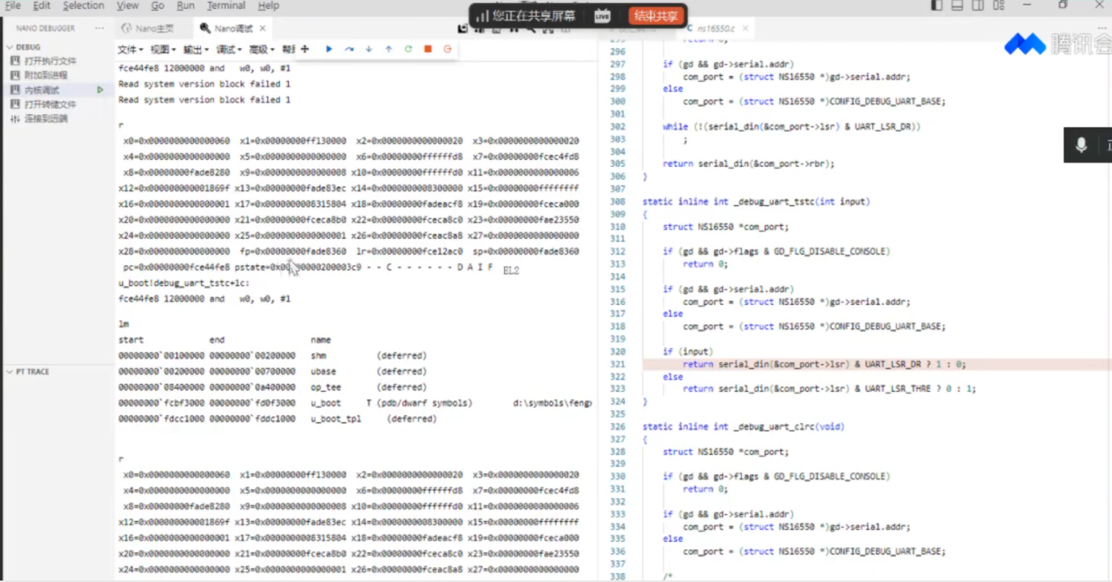Open the Run menu
The image size is (1112, 582).
pos(186,5)
